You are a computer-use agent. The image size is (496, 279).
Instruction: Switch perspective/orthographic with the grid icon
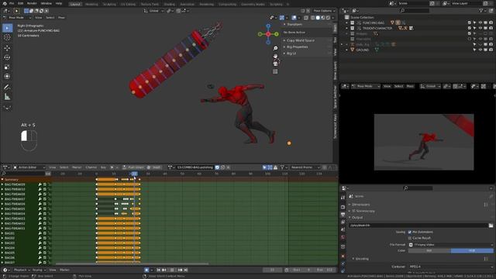[275, 71]
